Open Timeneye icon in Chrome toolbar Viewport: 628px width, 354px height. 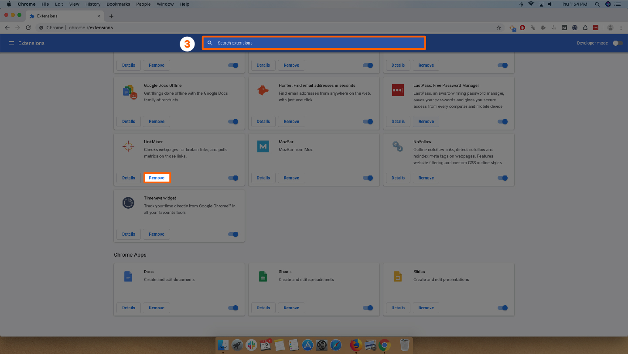pyautogui.click(x=575, y=27)
